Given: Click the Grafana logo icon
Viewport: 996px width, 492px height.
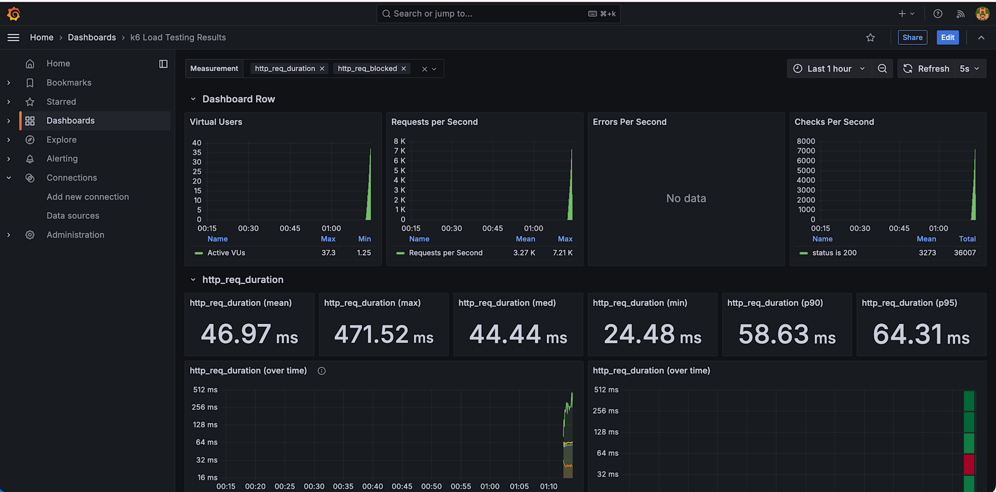Looking at the screenshot, I should pyautogui.click(x=13, y=14).
